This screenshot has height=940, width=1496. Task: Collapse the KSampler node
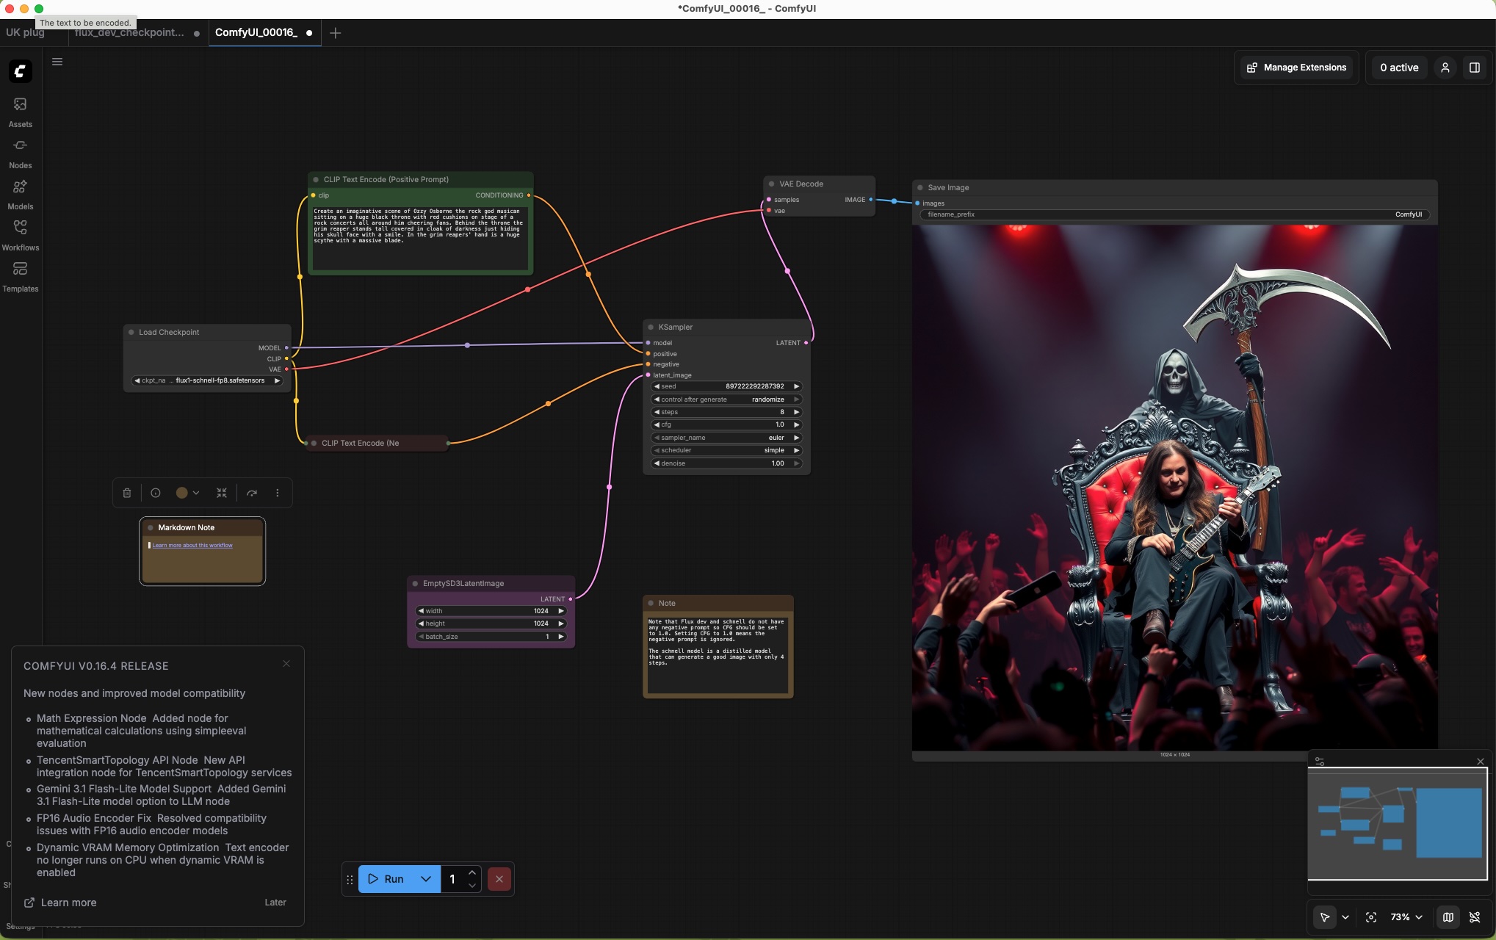(x=649, y=327)
